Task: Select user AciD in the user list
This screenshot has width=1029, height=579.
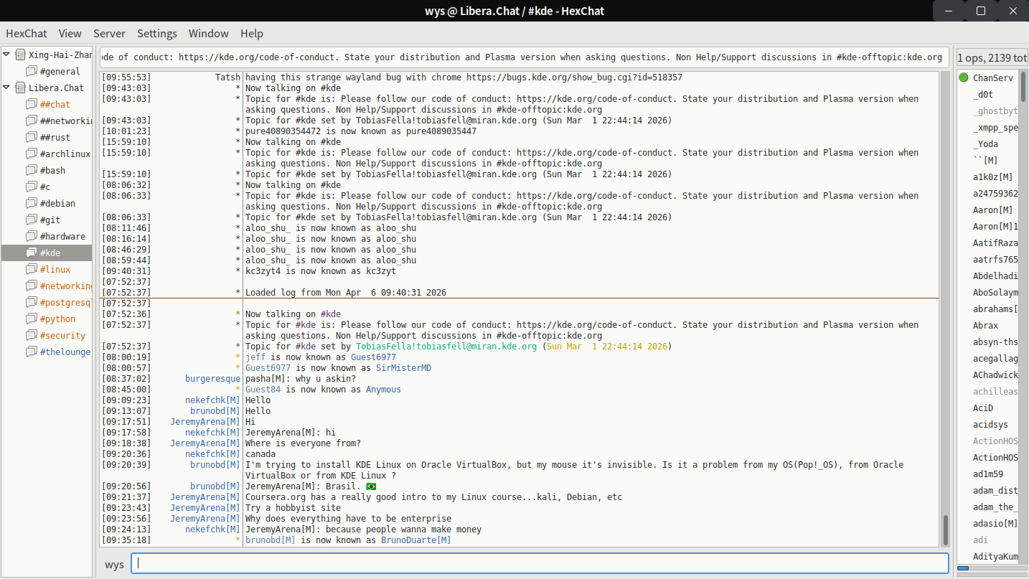Action: click(983, 408)
